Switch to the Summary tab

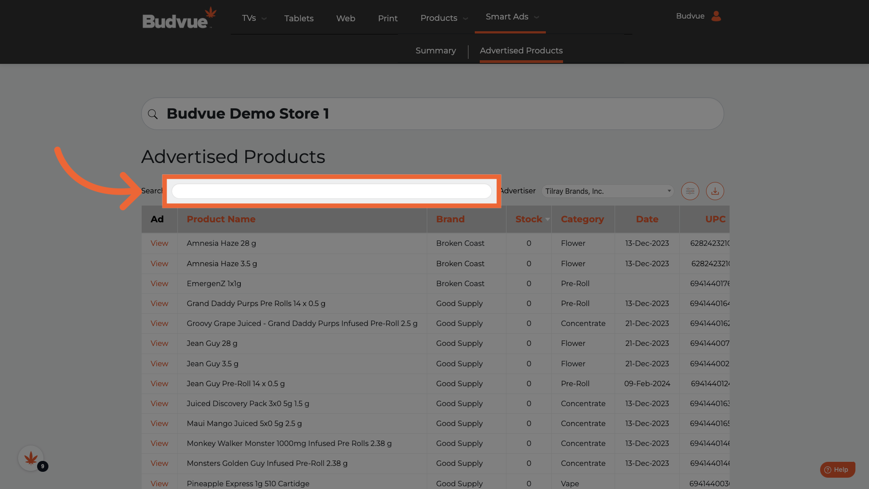pos(435,51)
